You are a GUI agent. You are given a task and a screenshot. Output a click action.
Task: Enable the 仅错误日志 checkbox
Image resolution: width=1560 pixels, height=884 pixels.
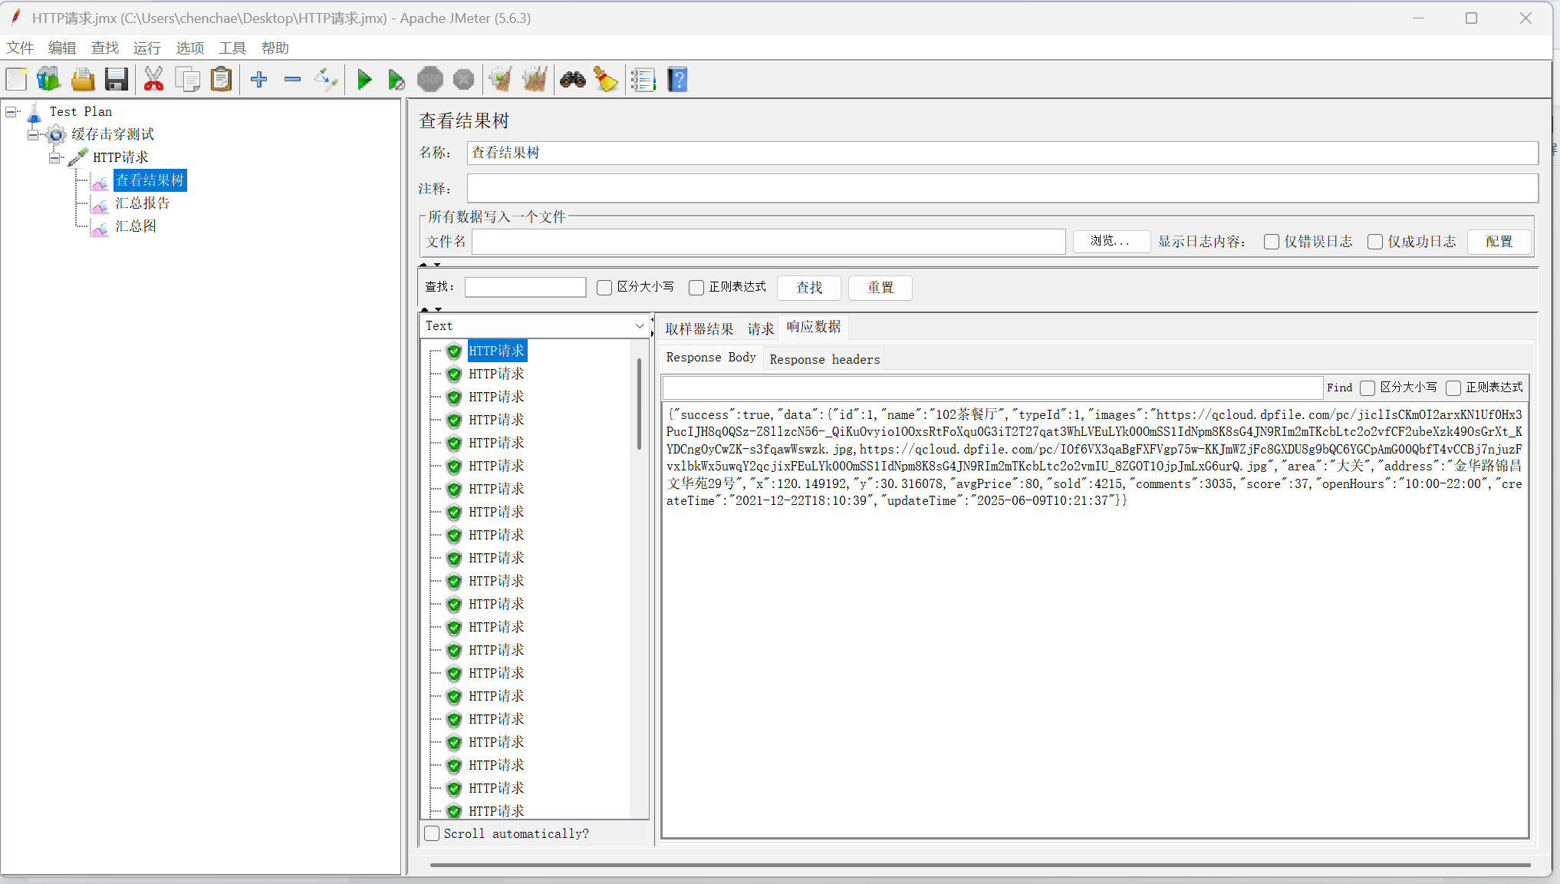tap(1271, 242)
